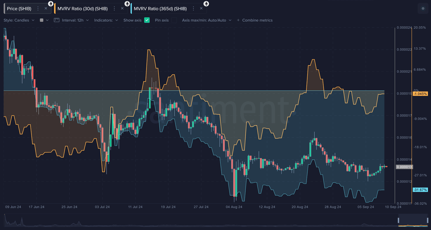The width and height of the screenshot is (431, 230).
Task: Close the MVRV Ratio (30d) metric
Action: (x=122, y=9)
